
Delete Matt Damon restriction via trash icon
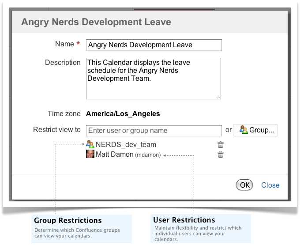[x=221, y=154]
